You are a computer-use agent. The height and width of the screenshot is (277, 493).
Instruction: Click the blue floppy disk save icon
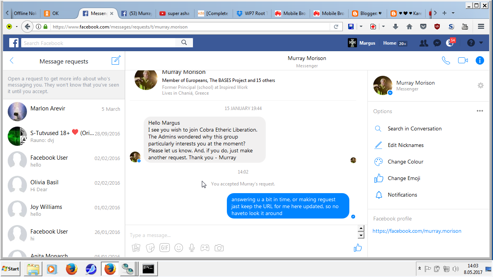(x=351, y=27)
